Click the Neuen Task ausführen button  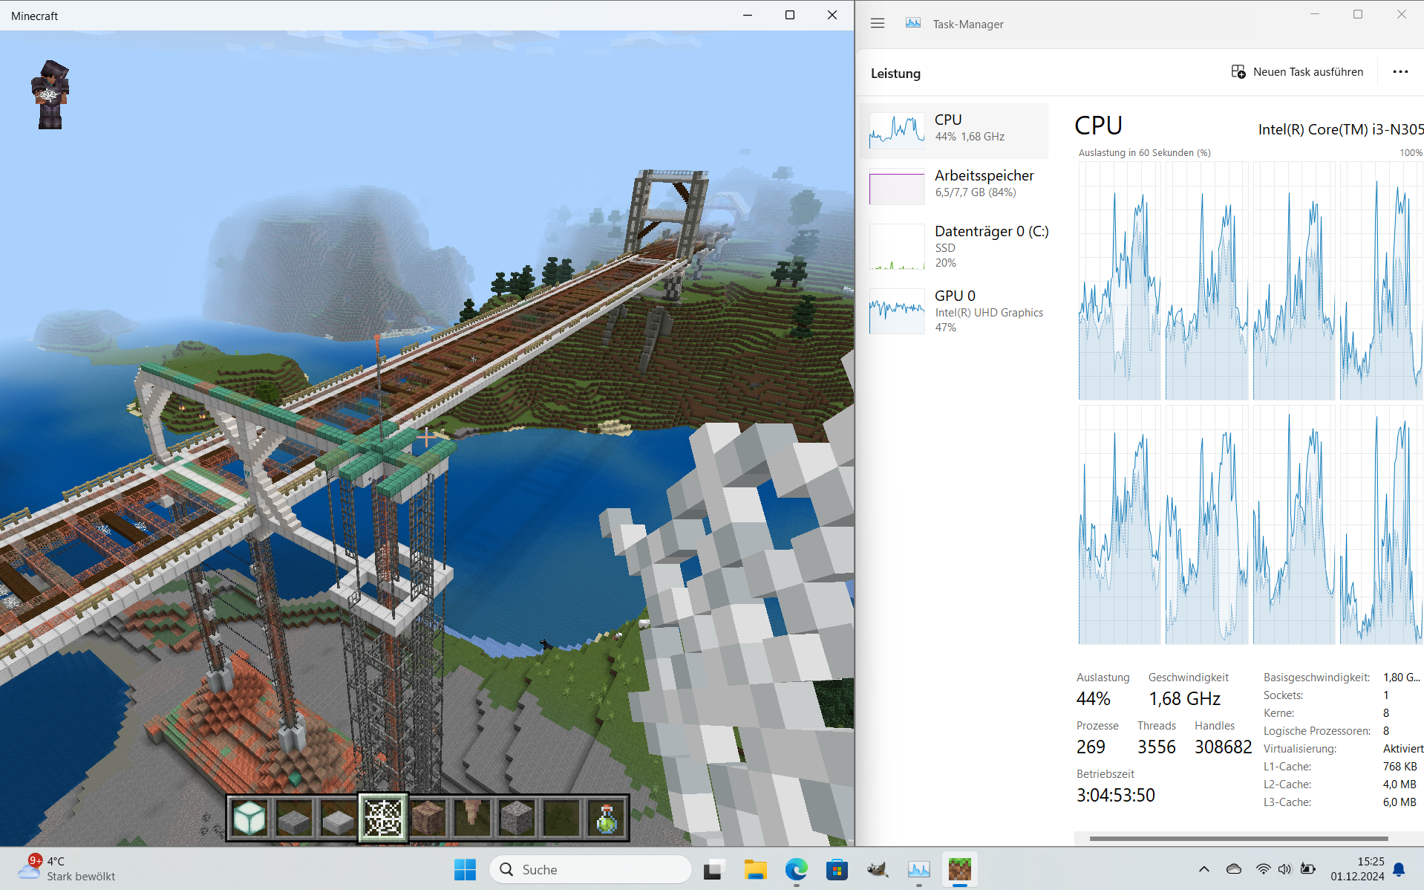coord(1298,71)
